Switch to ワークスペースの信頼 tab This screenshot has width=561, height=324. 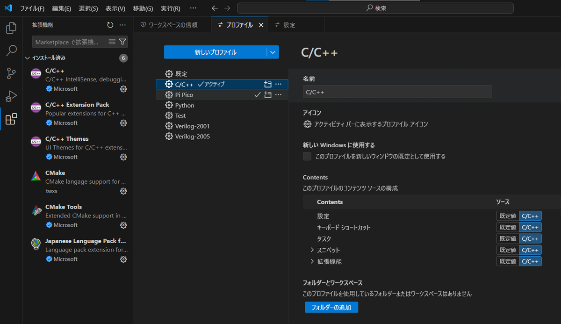coord(173,25)
